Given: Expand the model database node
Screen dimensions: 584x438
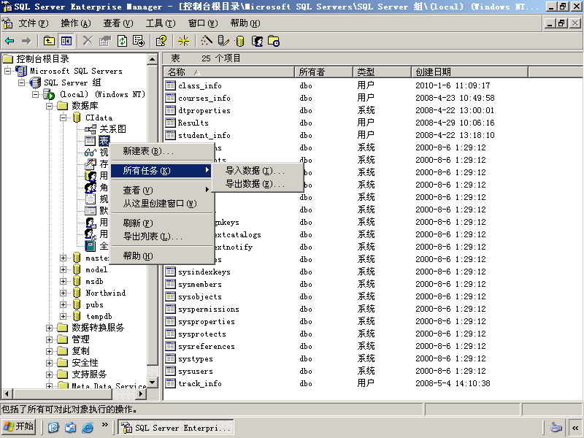Looking at the screenshot, I should click(64, 269).
